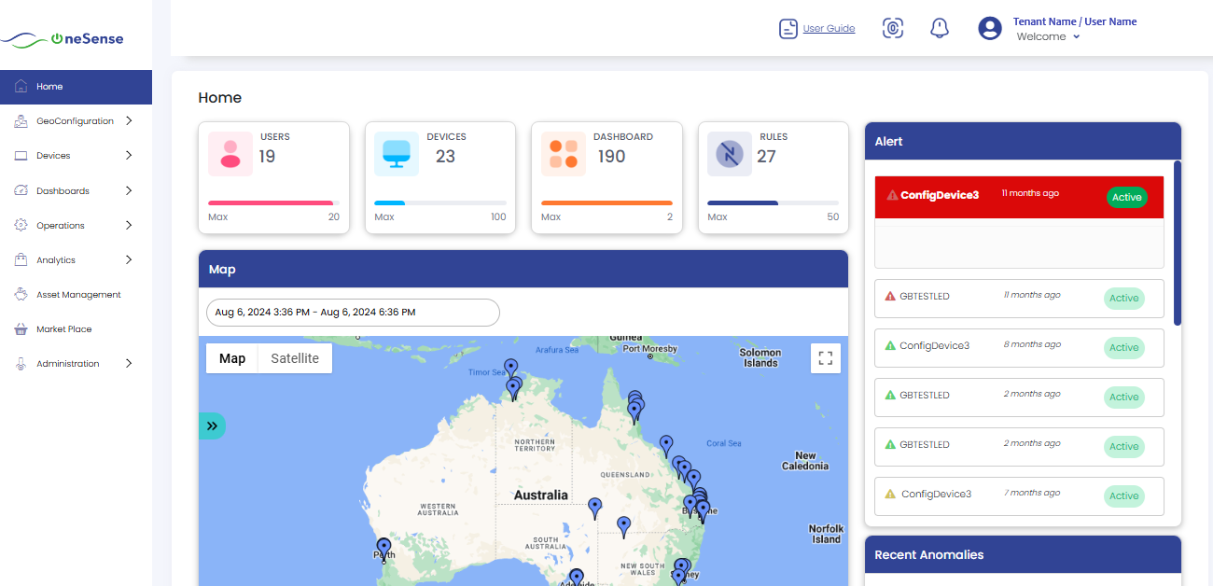Screen dimensions: 1213x586
Task: Select the Operations gear icon
Action: (21, 225)
